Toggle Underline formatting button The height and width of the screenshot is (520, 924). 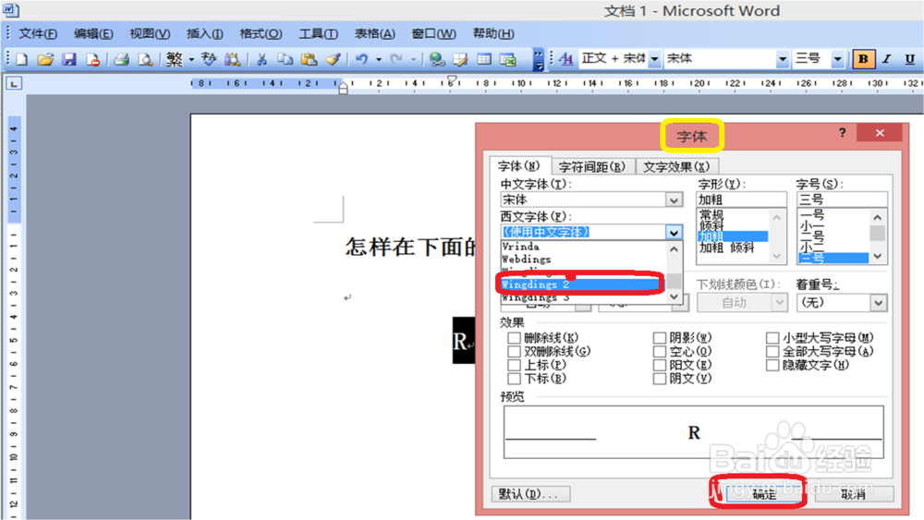pos(910,59)
